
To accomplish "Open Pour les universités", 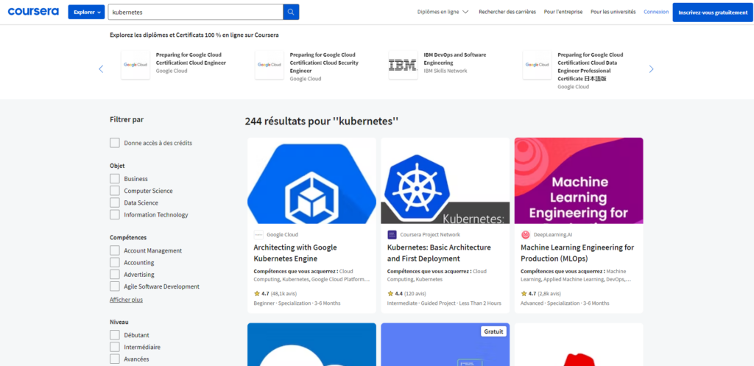I will [613, 12].
